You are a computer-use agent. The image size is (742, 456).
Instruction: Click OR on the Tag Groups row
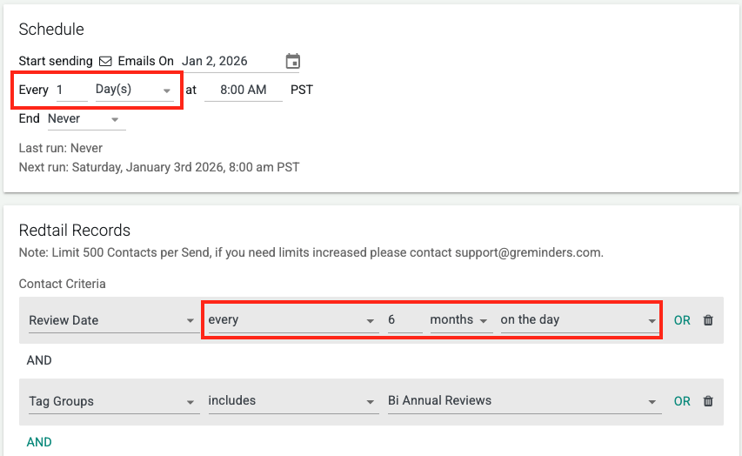[682, 401]
